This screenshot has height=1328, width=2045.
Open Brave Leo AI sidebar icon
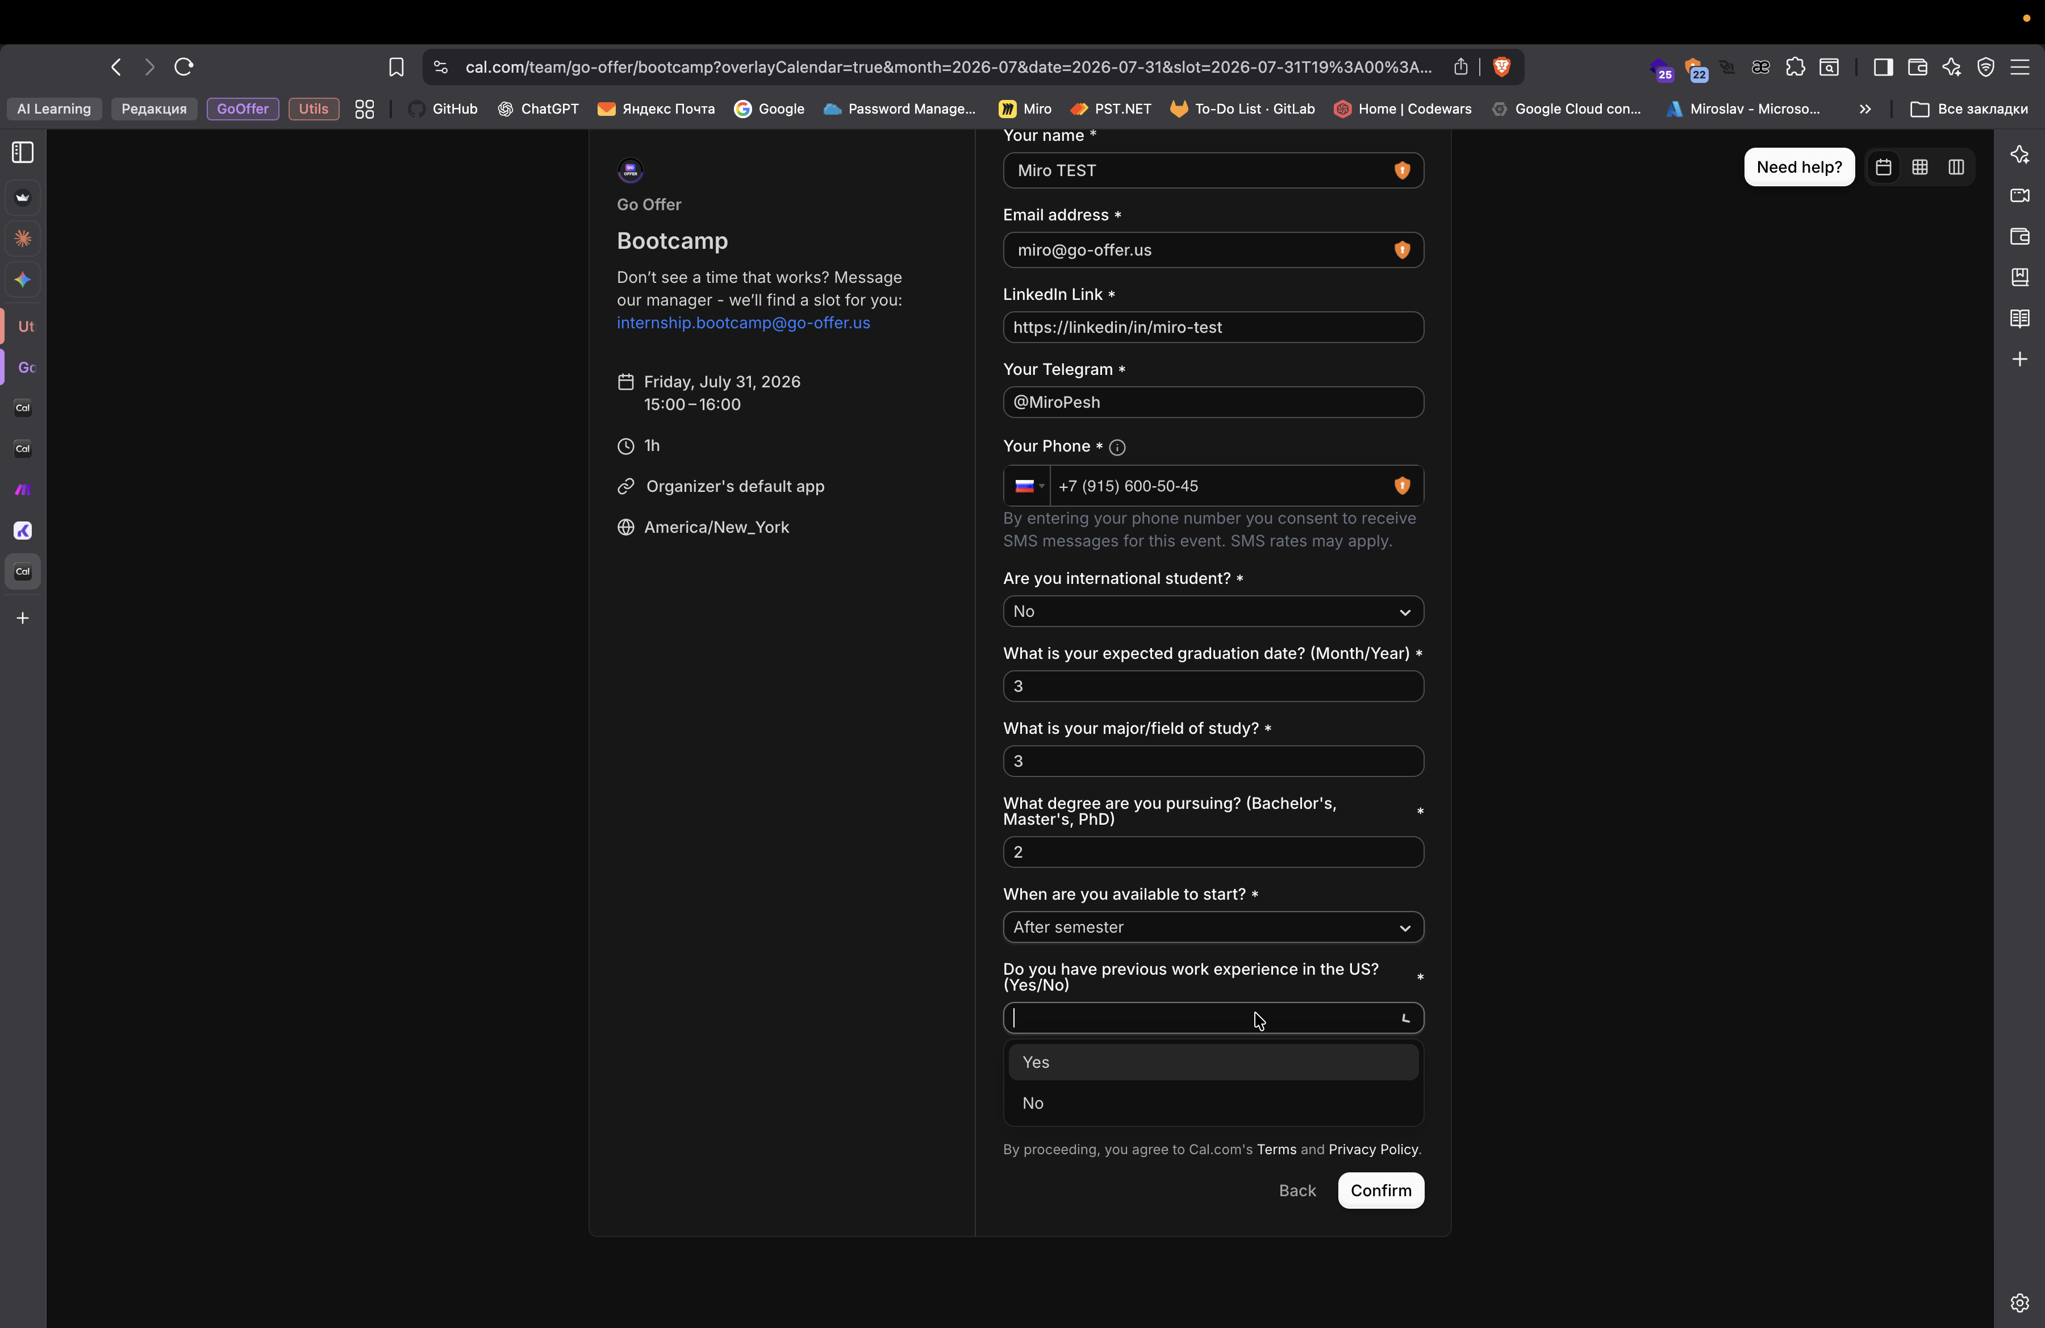coord(2020,154)
